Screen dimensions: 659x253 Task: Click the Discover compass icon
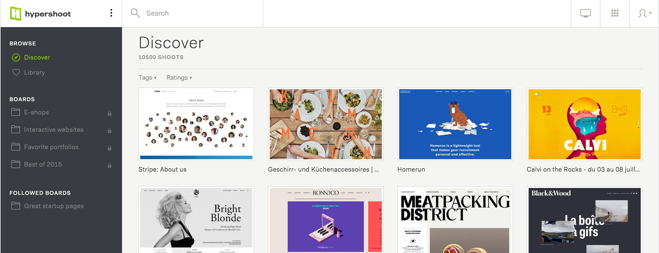click(x=16, y=57)
